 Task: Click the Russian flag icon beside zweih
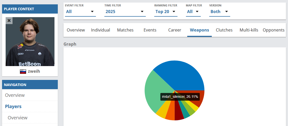pyautogui.click(x=23, y=71)
